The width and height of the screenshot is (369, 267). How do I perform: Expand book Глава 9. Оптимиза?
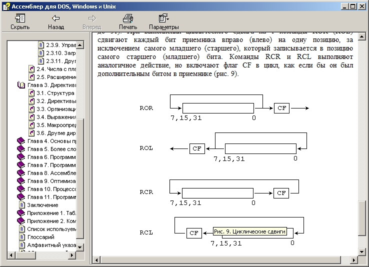click(21, 181)
